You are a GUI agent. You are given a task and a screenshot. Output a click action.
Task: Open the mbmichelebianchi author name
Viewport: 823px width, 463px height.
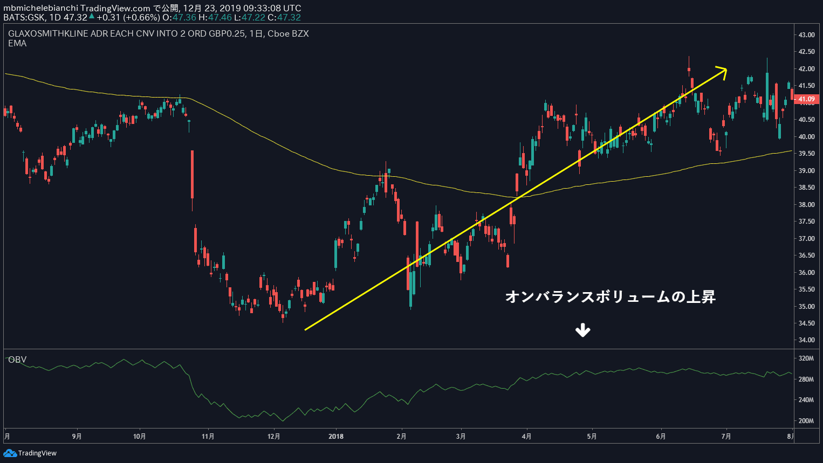pyautogui.click(x=40, y=8)
